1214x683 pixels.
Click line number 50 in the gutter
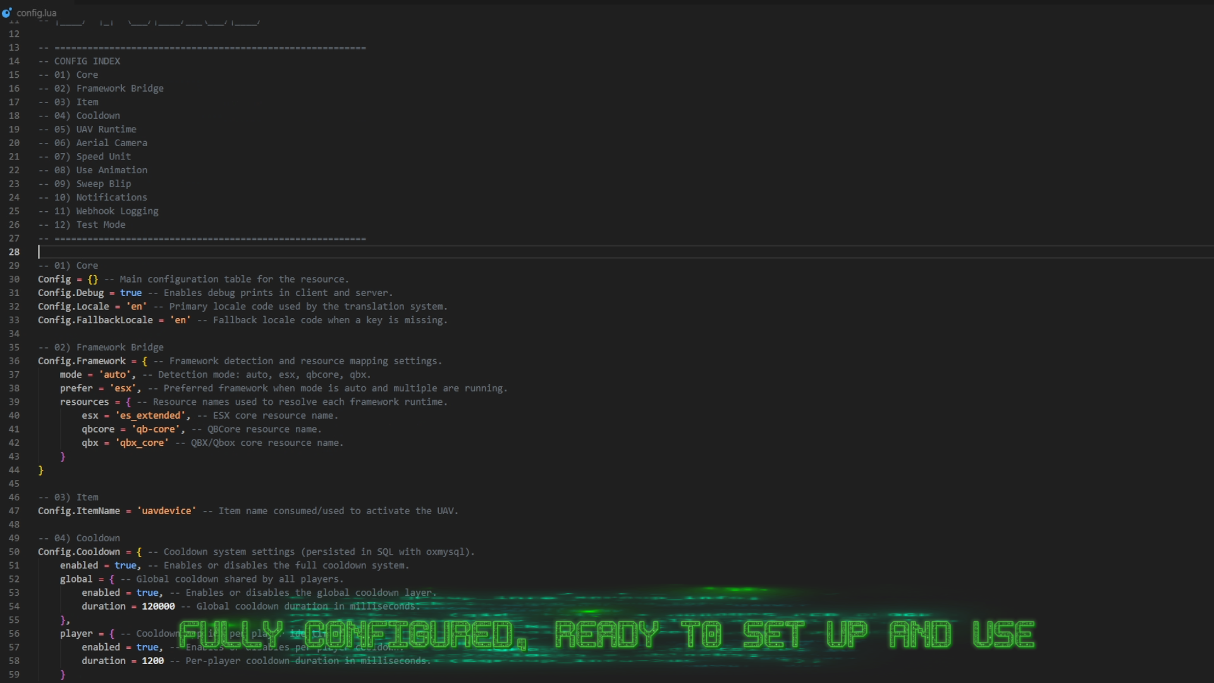pyautogui.click(x=14, y=552)
